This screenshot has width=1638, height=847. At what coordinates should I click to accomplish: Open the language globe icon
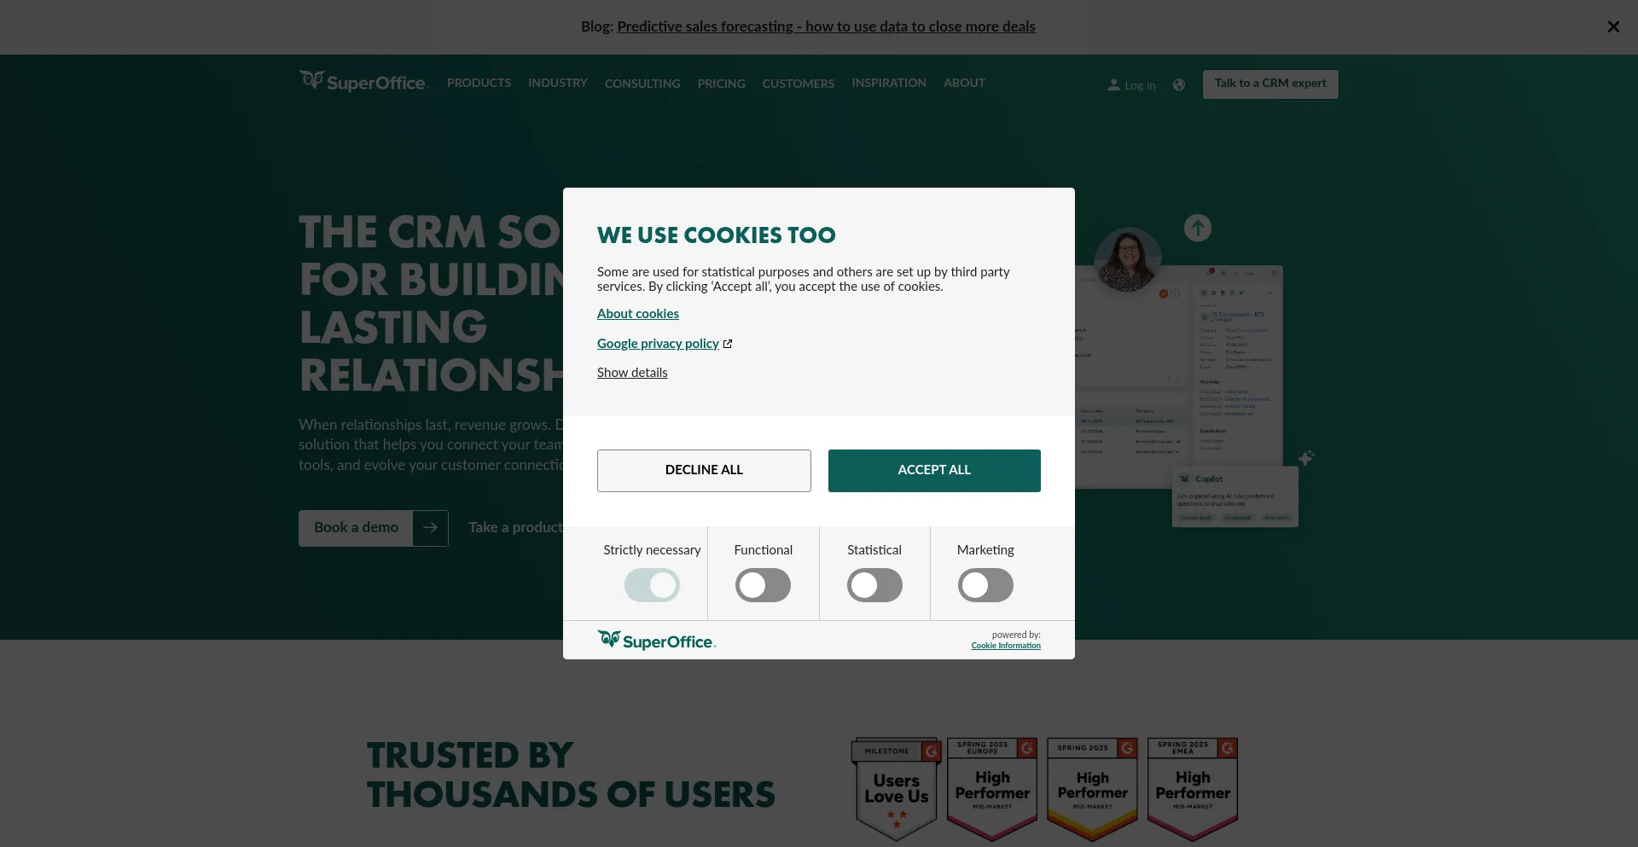1179,84
